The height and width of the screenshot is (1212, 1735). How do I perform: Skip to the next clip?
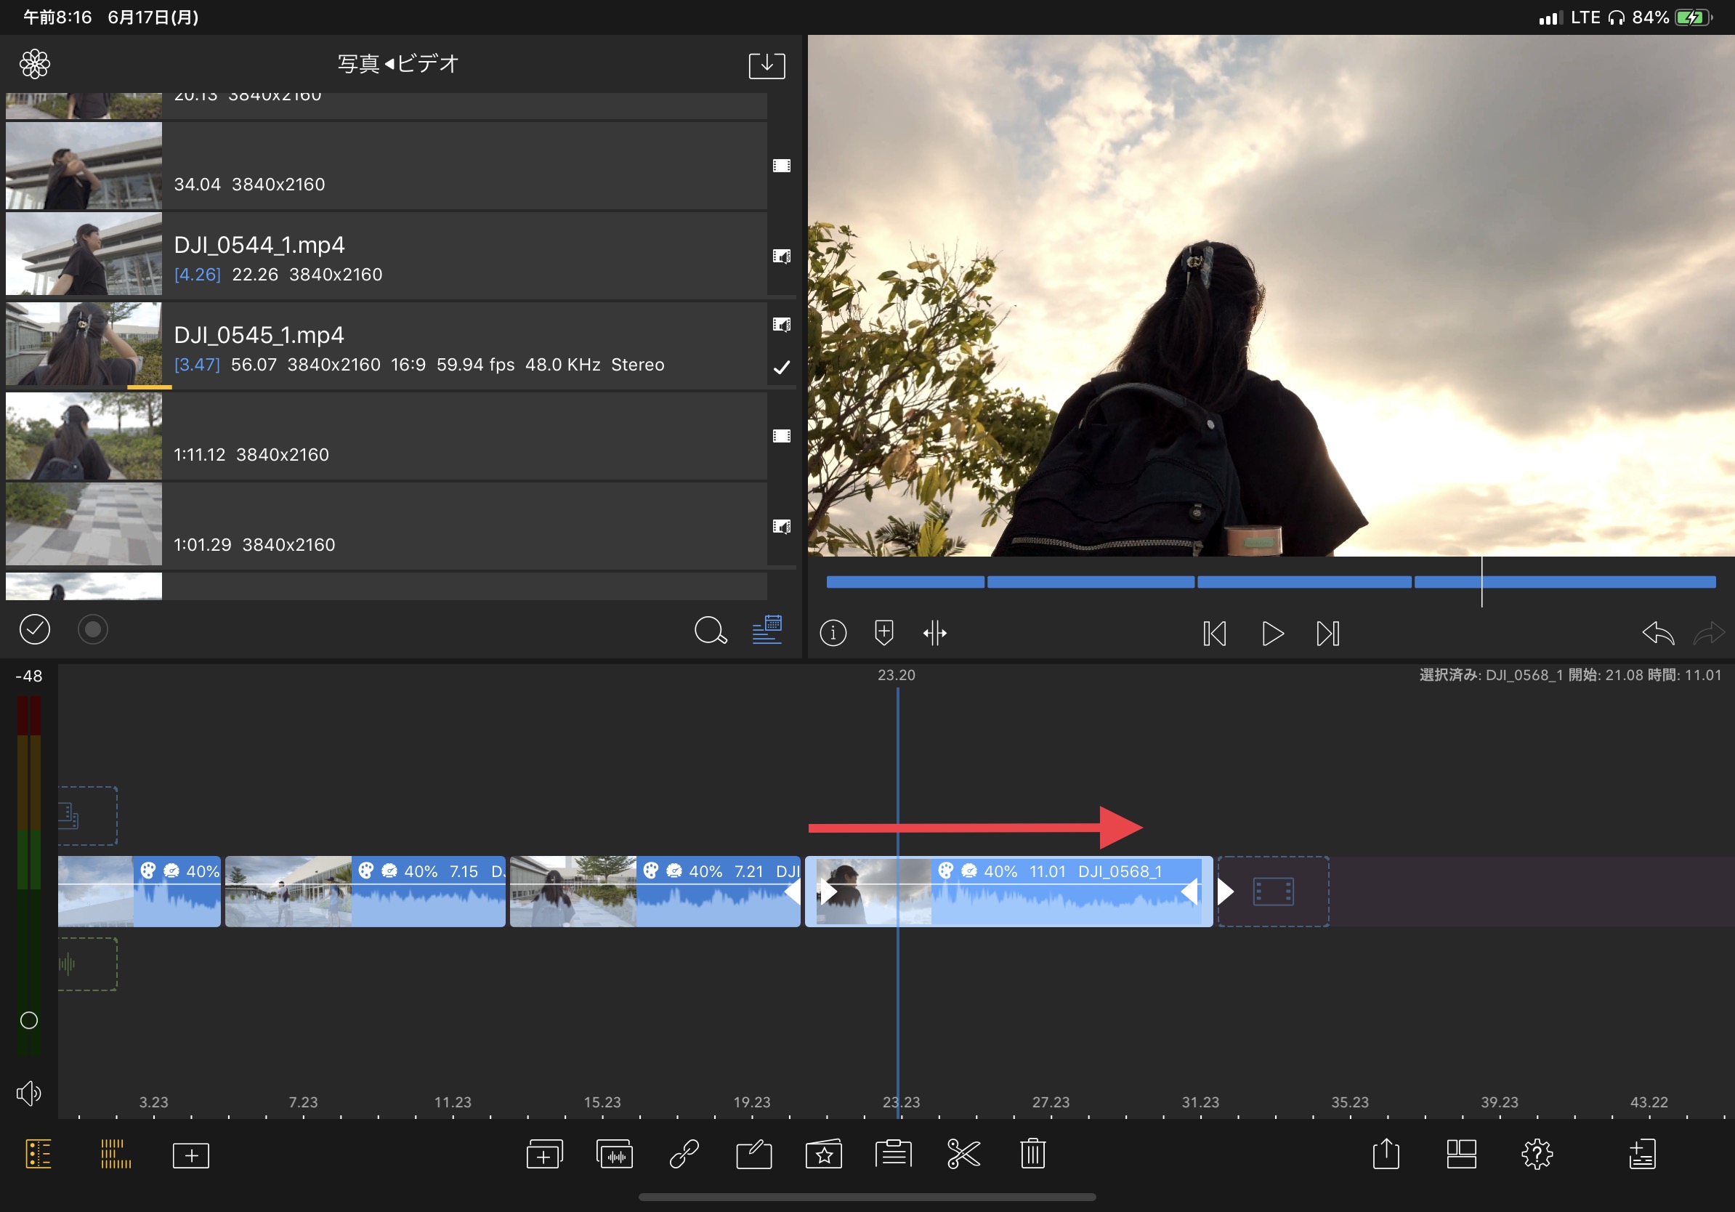1327,633
